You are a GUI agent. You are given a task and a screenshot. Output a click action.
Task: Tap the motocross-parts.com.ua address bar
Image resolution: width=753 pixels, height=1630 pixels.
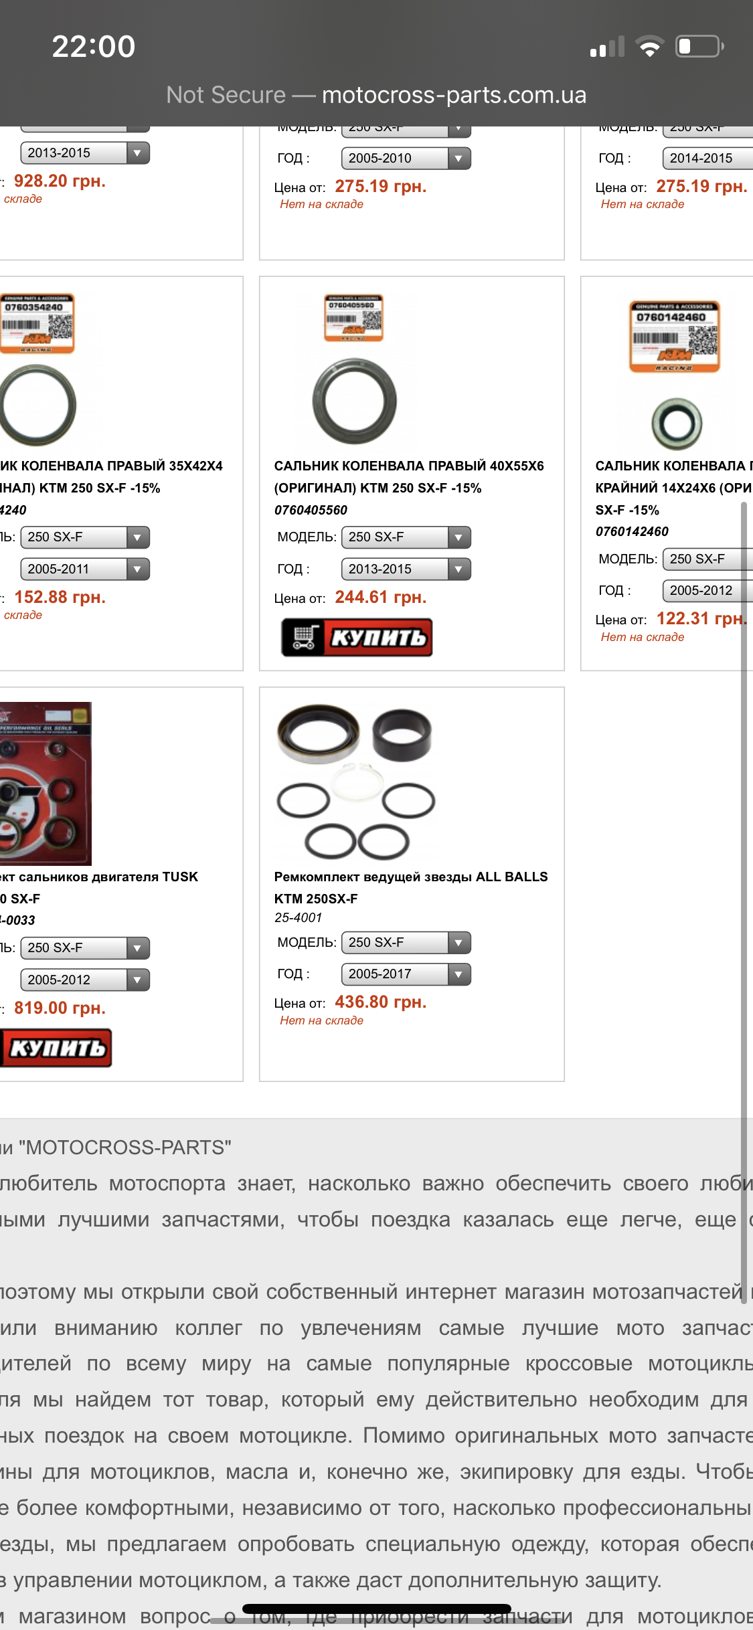point(376,95)
